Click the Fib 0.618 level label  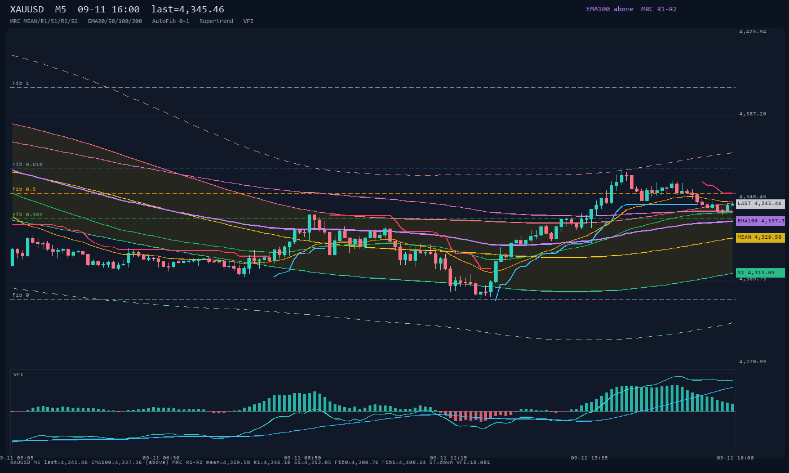(28, 164)
